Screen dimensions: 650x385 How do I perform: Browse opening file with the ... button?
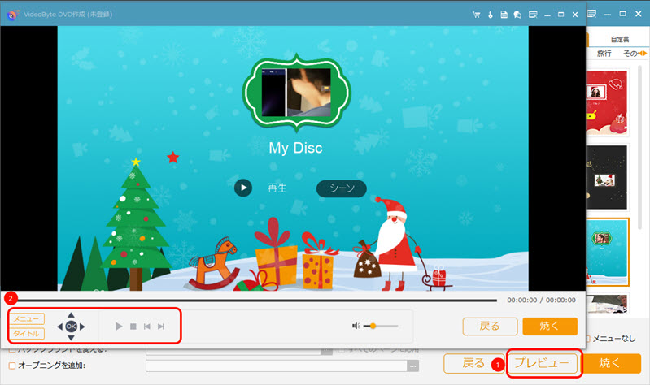click(x=413, y=366)
